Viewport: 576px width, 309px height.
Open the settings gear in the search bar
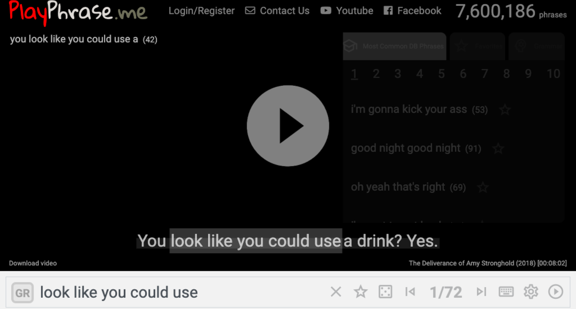[x=531, y=291]
